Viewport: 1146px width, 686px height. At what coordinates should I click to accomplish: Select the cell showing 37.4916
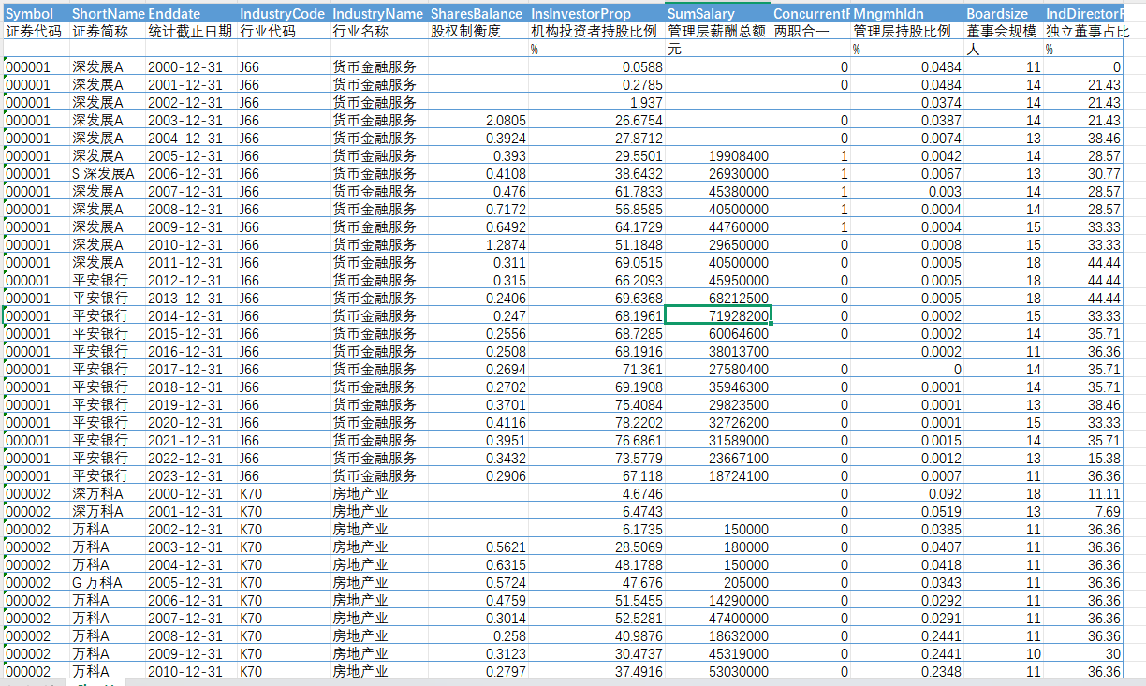pos(596,671)
